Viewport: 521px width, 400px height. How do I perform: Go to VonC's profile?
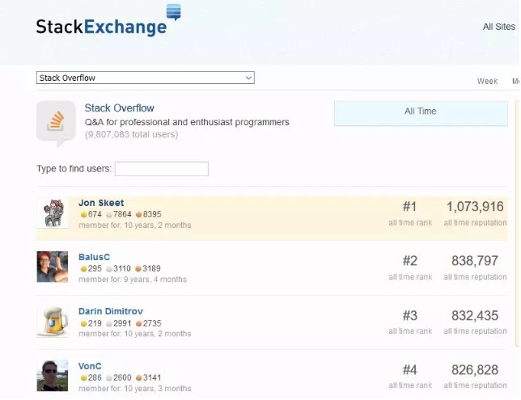(x=90, y=365)
